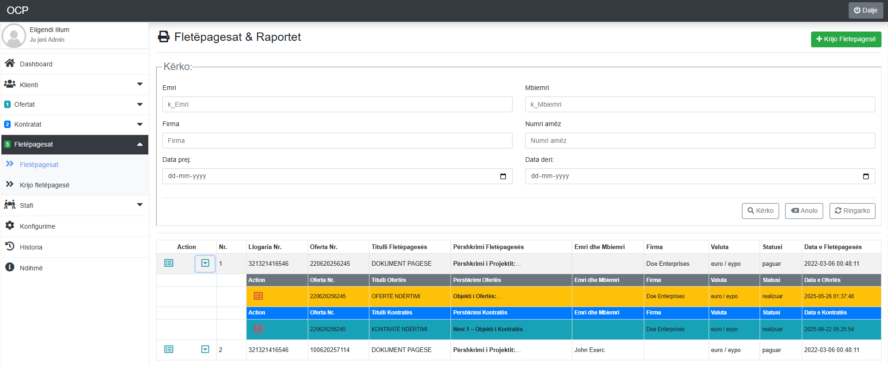The width and height of the screenshot is (888, 365).
Task: Open calendar picker for Data prej
Action: pos(503,176)
